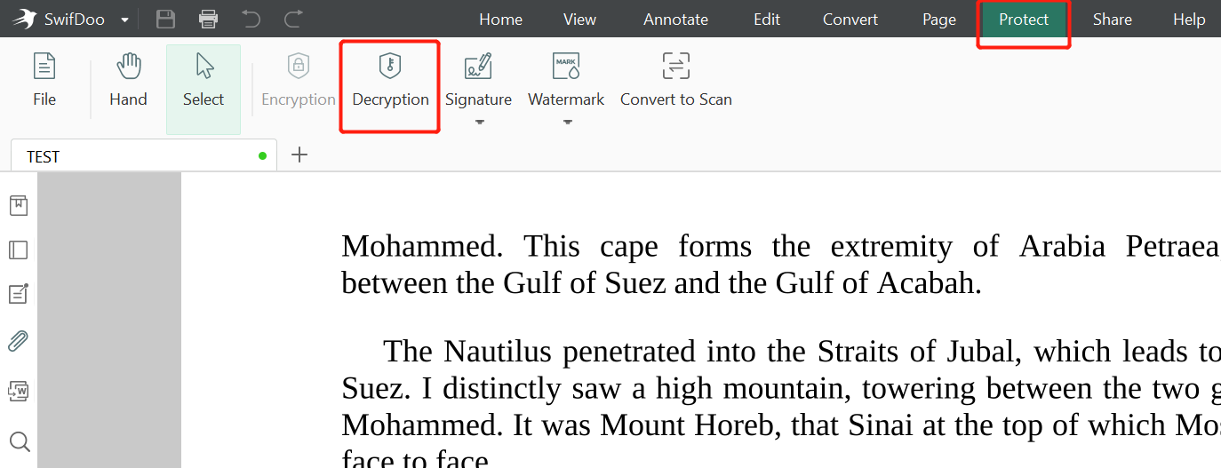The width and height of the screenshot is (1221, 468).
Task: Select the Hand tool
Action: (x=128, y=80)
